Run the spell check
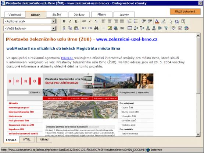204x153 pixels. point(174,28)
